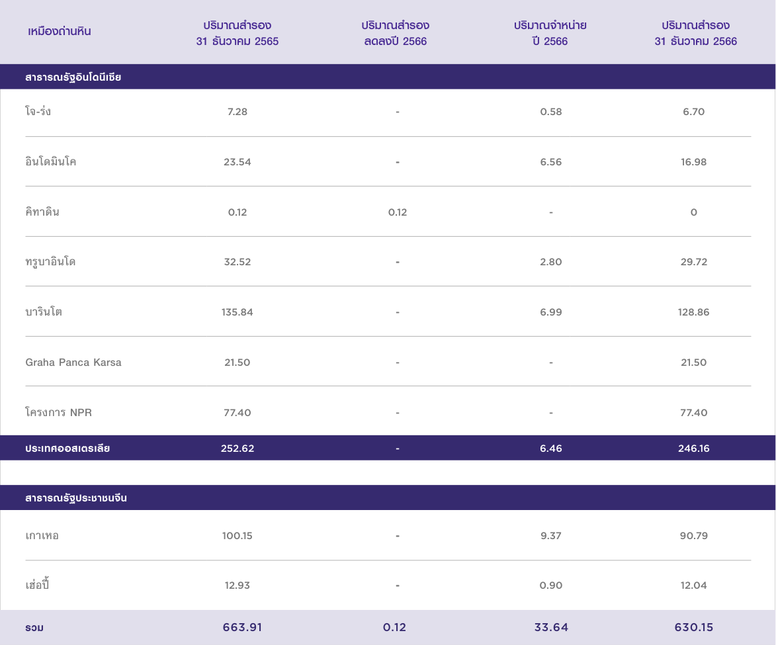This screenshot has width=776, height=645.
Task: Select the row label 'โครงการ NPR'
Action: pyautogui.click(x=58, y=412)
